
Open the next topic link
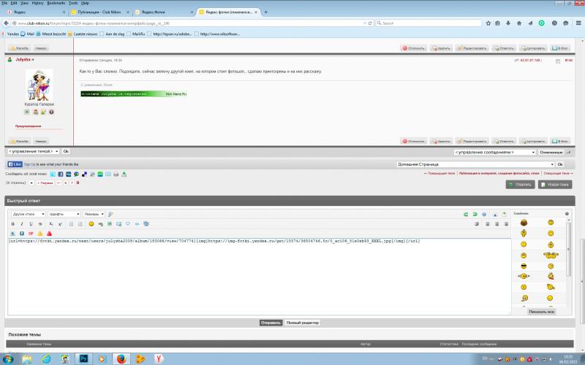(x=558, y=174)
